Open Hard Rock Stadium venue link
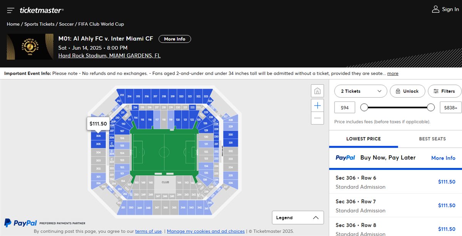462x236 pixels. point(109,56)
